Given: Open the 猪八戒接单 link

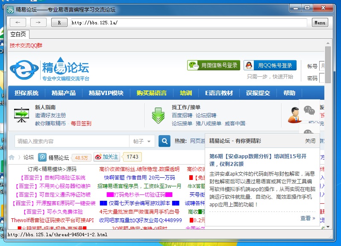Looking at the screenshot, I should pos(209,124).
